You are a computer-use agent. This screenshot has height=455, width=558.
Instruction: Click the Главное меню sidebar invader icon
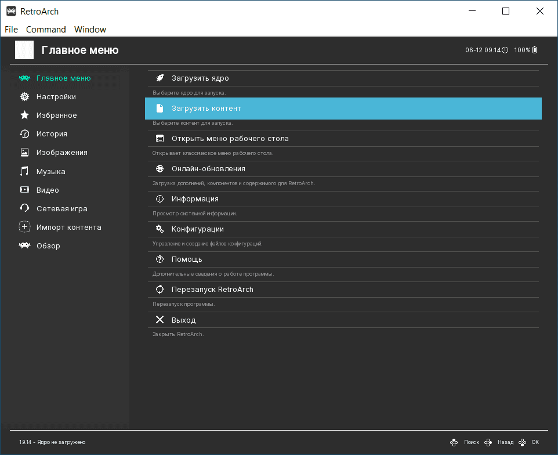[24, 78]
